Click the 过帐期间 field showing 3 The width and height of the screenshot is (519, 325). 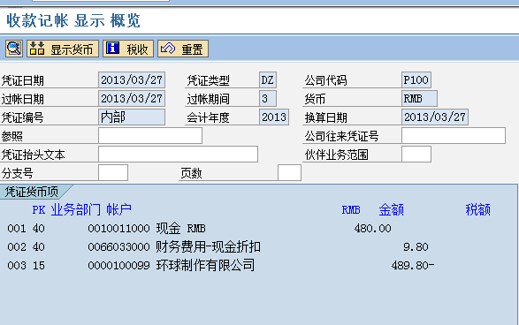pos(268,99)
